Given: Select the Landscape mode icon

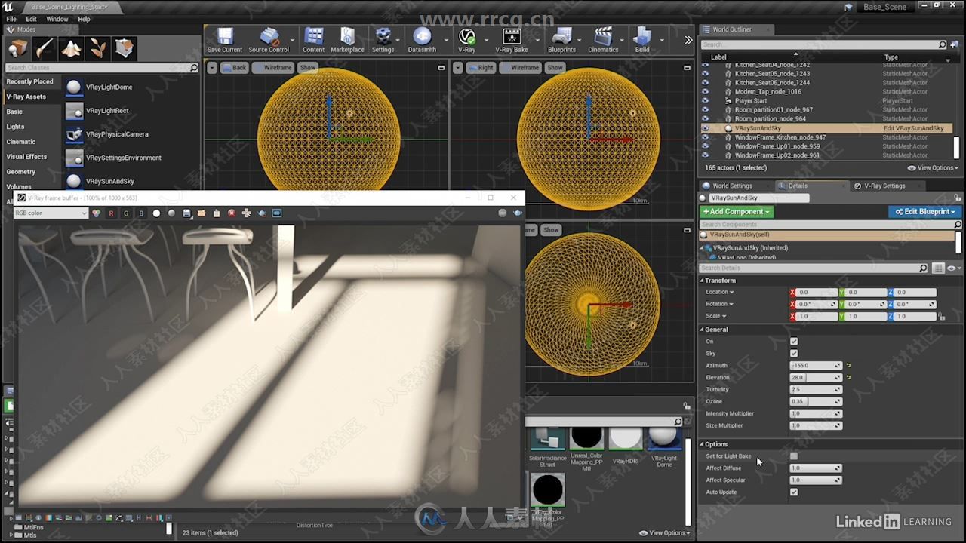Looking at the screenshot, I should click(71, 48).
